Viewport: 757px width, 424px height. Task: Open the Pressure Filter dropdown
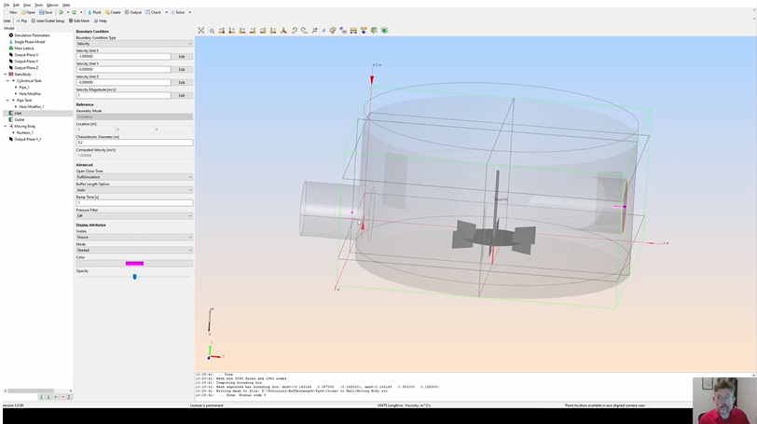tap(134, 215)
